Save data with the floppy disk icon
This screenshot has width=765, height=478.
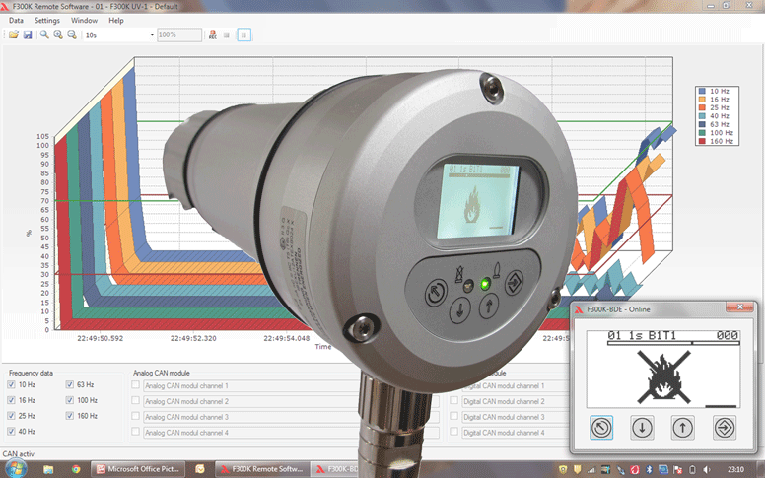28,34
